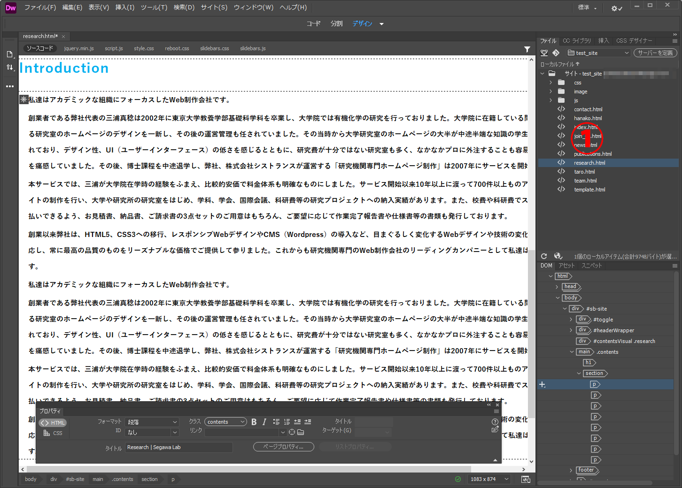Click the Git view icon in Files panel
This screenshot has width=682, height=488.
coord(556,53)
